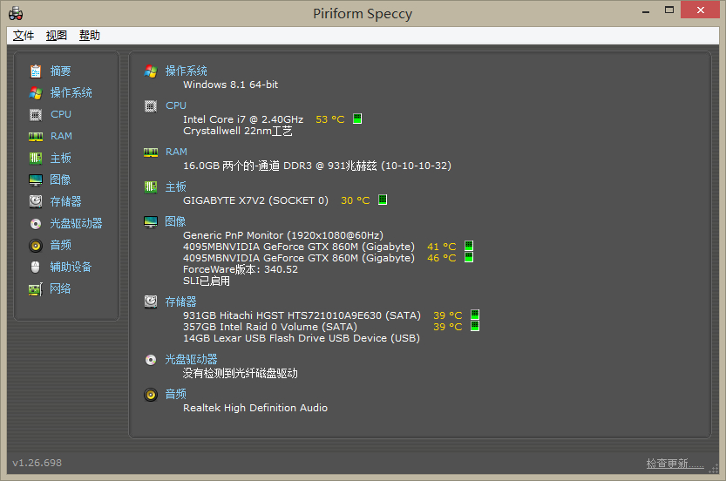The height and width of the screenshot is (481, 726).
Task: Click the v1.26.698 version text
Action: [37, 463]
